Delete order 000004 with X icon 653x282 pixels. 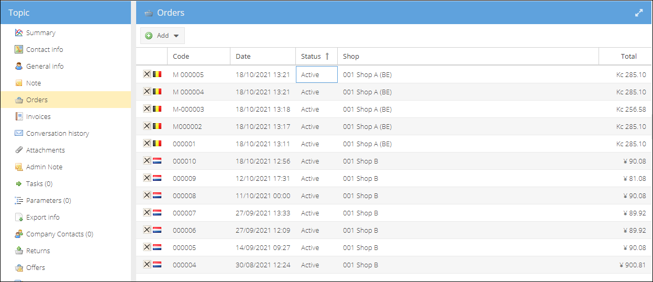[147, 265]
